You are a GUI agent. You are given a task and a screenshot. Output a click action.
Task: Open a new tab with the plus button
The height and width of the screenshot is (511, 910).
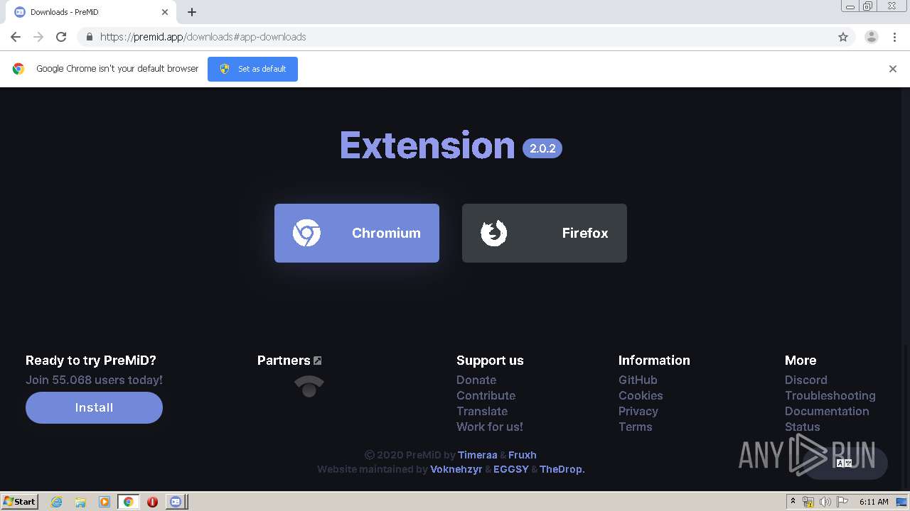pos(192,12)
